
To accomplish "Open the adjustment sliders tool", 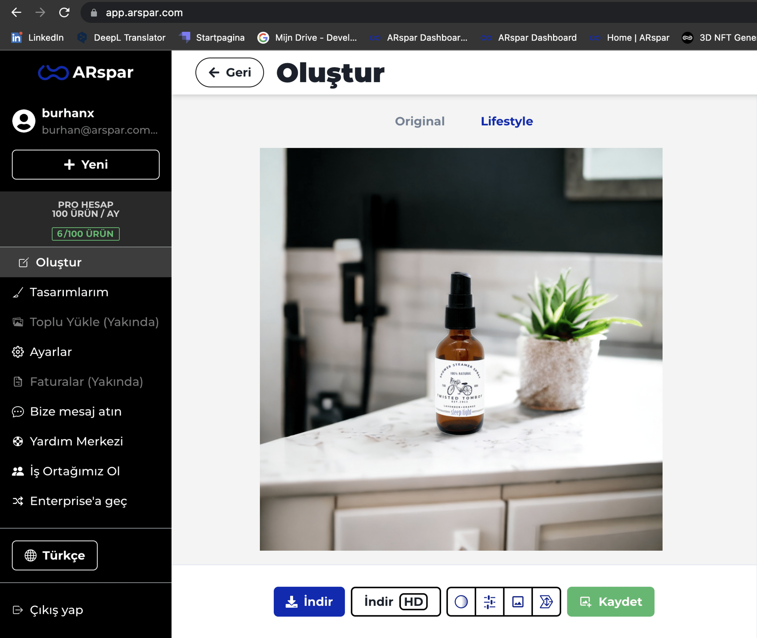I will 489,601.
